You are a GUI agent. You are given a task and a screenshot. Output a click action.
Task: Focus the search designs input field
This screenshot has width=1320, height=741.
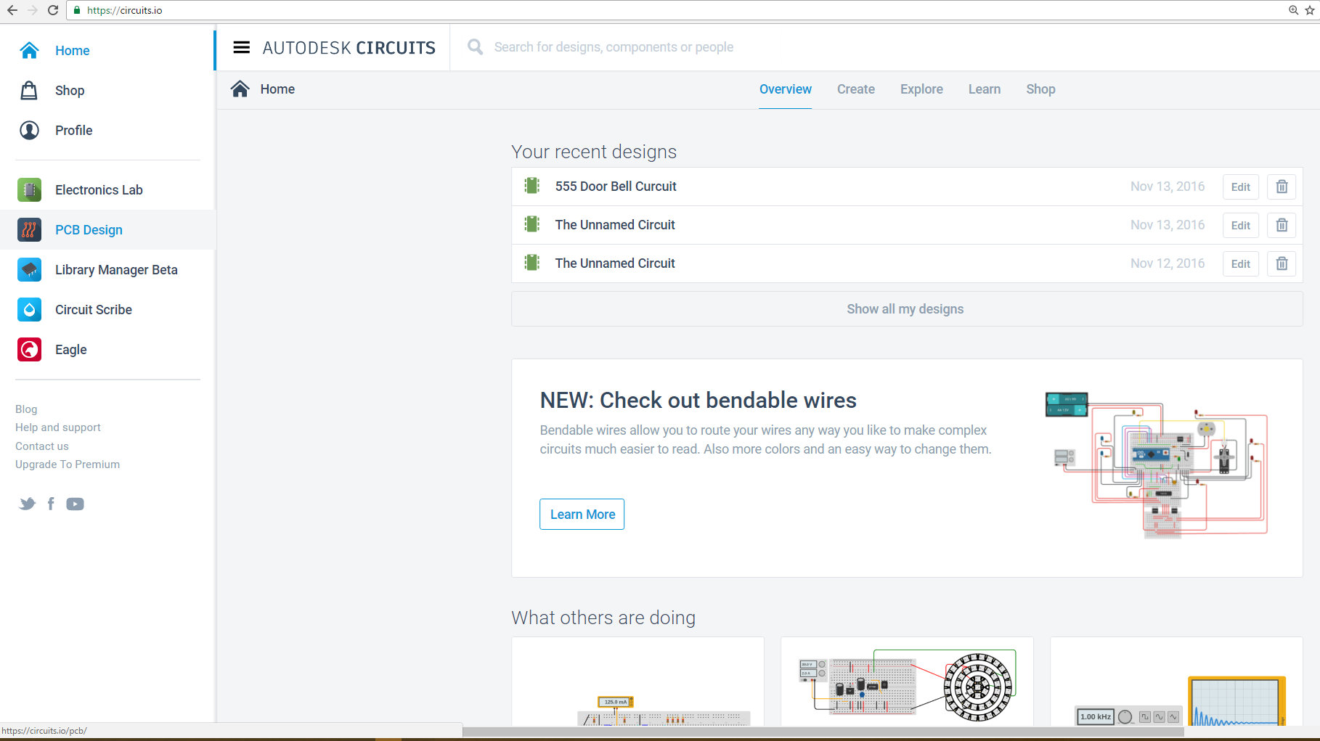(x=614, y=47)
